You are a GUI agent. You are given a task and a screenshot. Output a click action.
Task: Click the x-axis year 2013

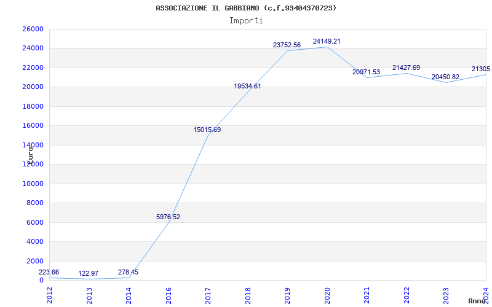click(x=89, y=295)
